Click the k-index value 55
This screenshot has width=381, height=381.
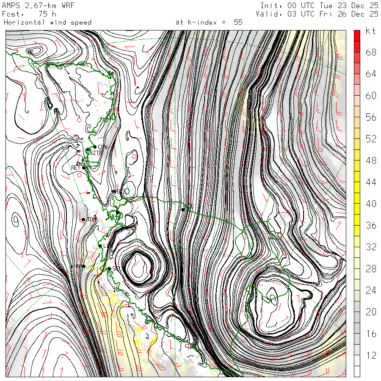[x=238, y=22]
